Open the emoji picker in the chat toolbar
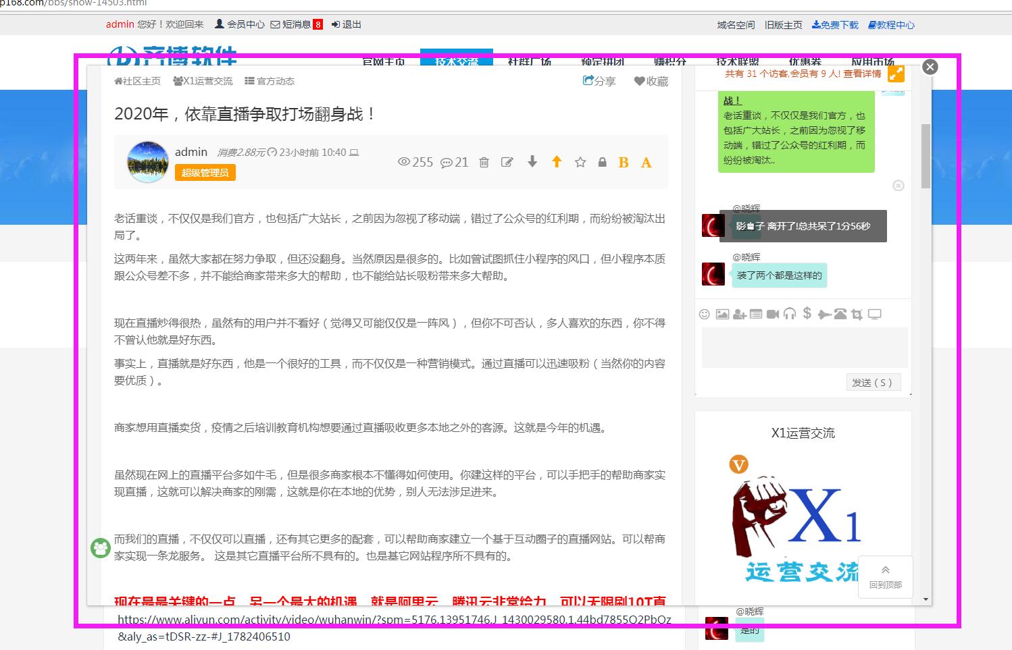The height and width of the screenshot is (650, 1012). [x=704, y=314]
